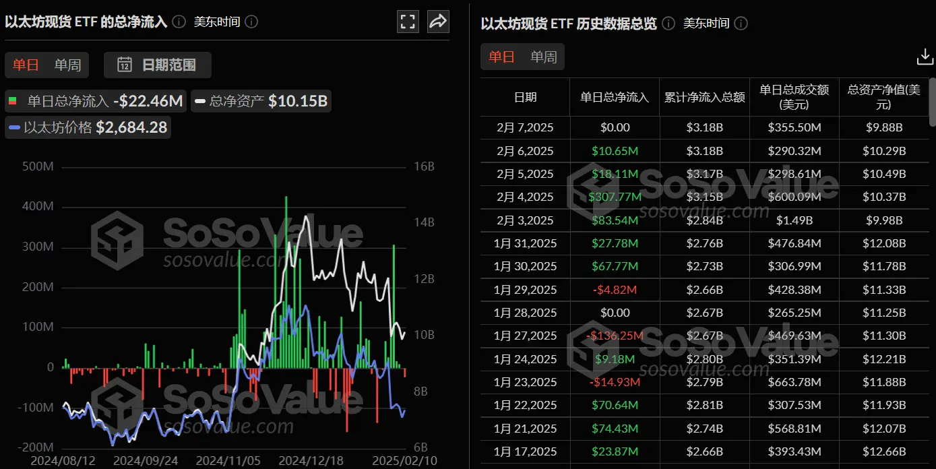The width and height of the screenshot is (936, 469).
Task: Click the 总资产净值(美元) column header
Action: point(883,97)
